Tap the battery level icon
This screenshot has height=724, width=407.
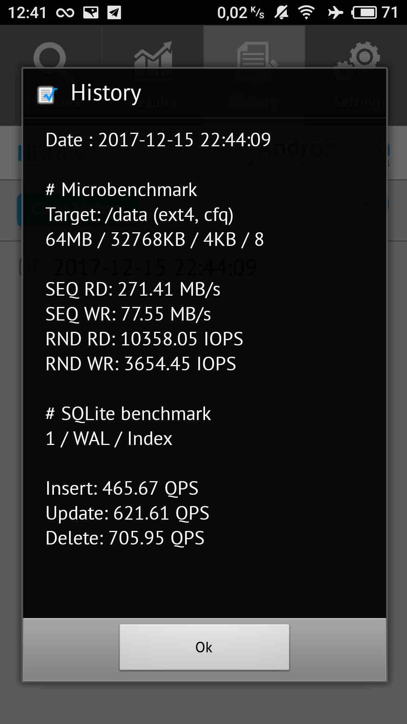(364, 13)
